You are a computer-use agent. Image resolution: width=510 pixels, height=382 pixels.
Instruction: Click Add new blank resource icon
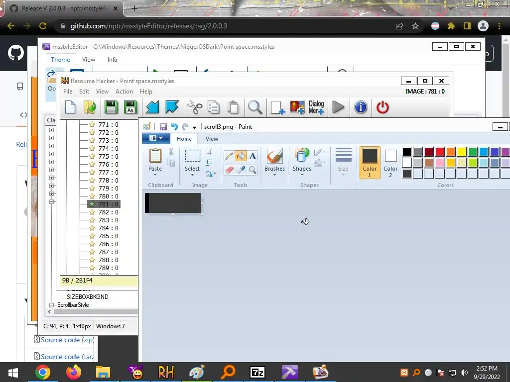(277, 107)
